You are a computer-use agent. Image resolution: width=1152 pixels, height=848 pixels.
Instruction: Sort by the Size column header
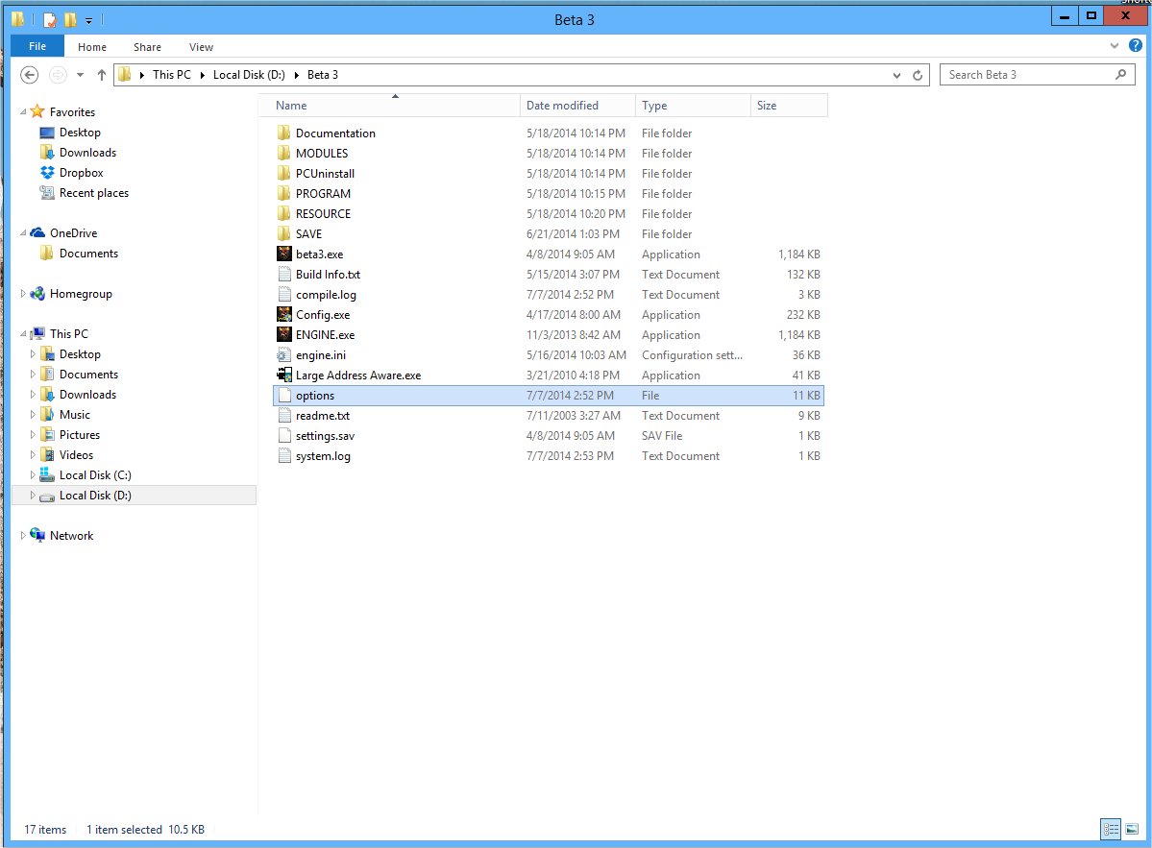tap(789, 105)
